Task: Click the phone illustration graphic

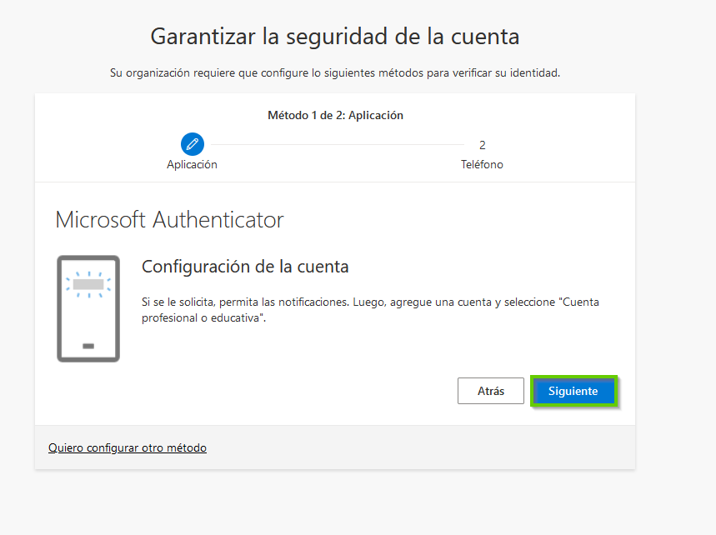Action: [x=88, y=308]
